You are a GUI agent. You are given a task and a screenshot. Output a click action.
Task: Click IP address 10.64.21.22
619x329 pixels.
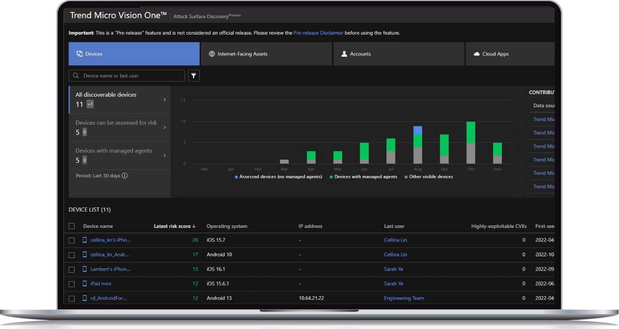tap(311, 298)
